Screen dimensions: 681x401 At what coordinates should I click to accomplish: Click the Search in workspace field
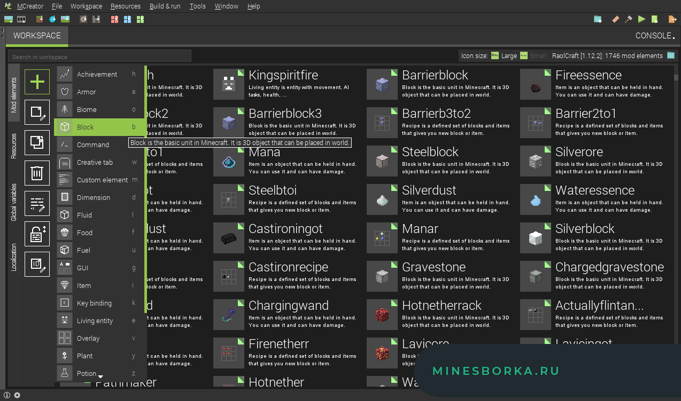[99, 56]
